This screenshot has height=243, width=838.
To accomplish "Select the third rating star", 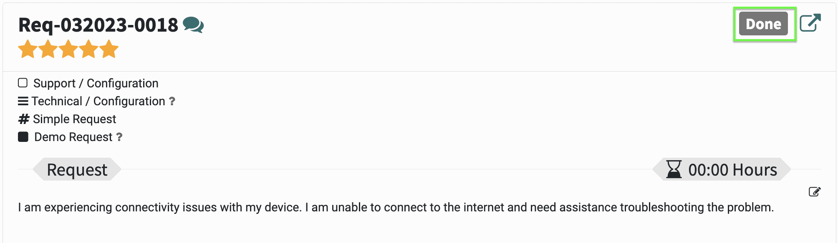I will tap(68, 49).
